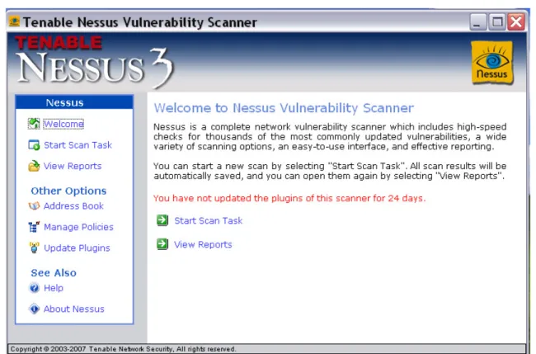536x354 pixels.
Task: Click green arrow icon beside View Reports
Action: pos(162,244)
